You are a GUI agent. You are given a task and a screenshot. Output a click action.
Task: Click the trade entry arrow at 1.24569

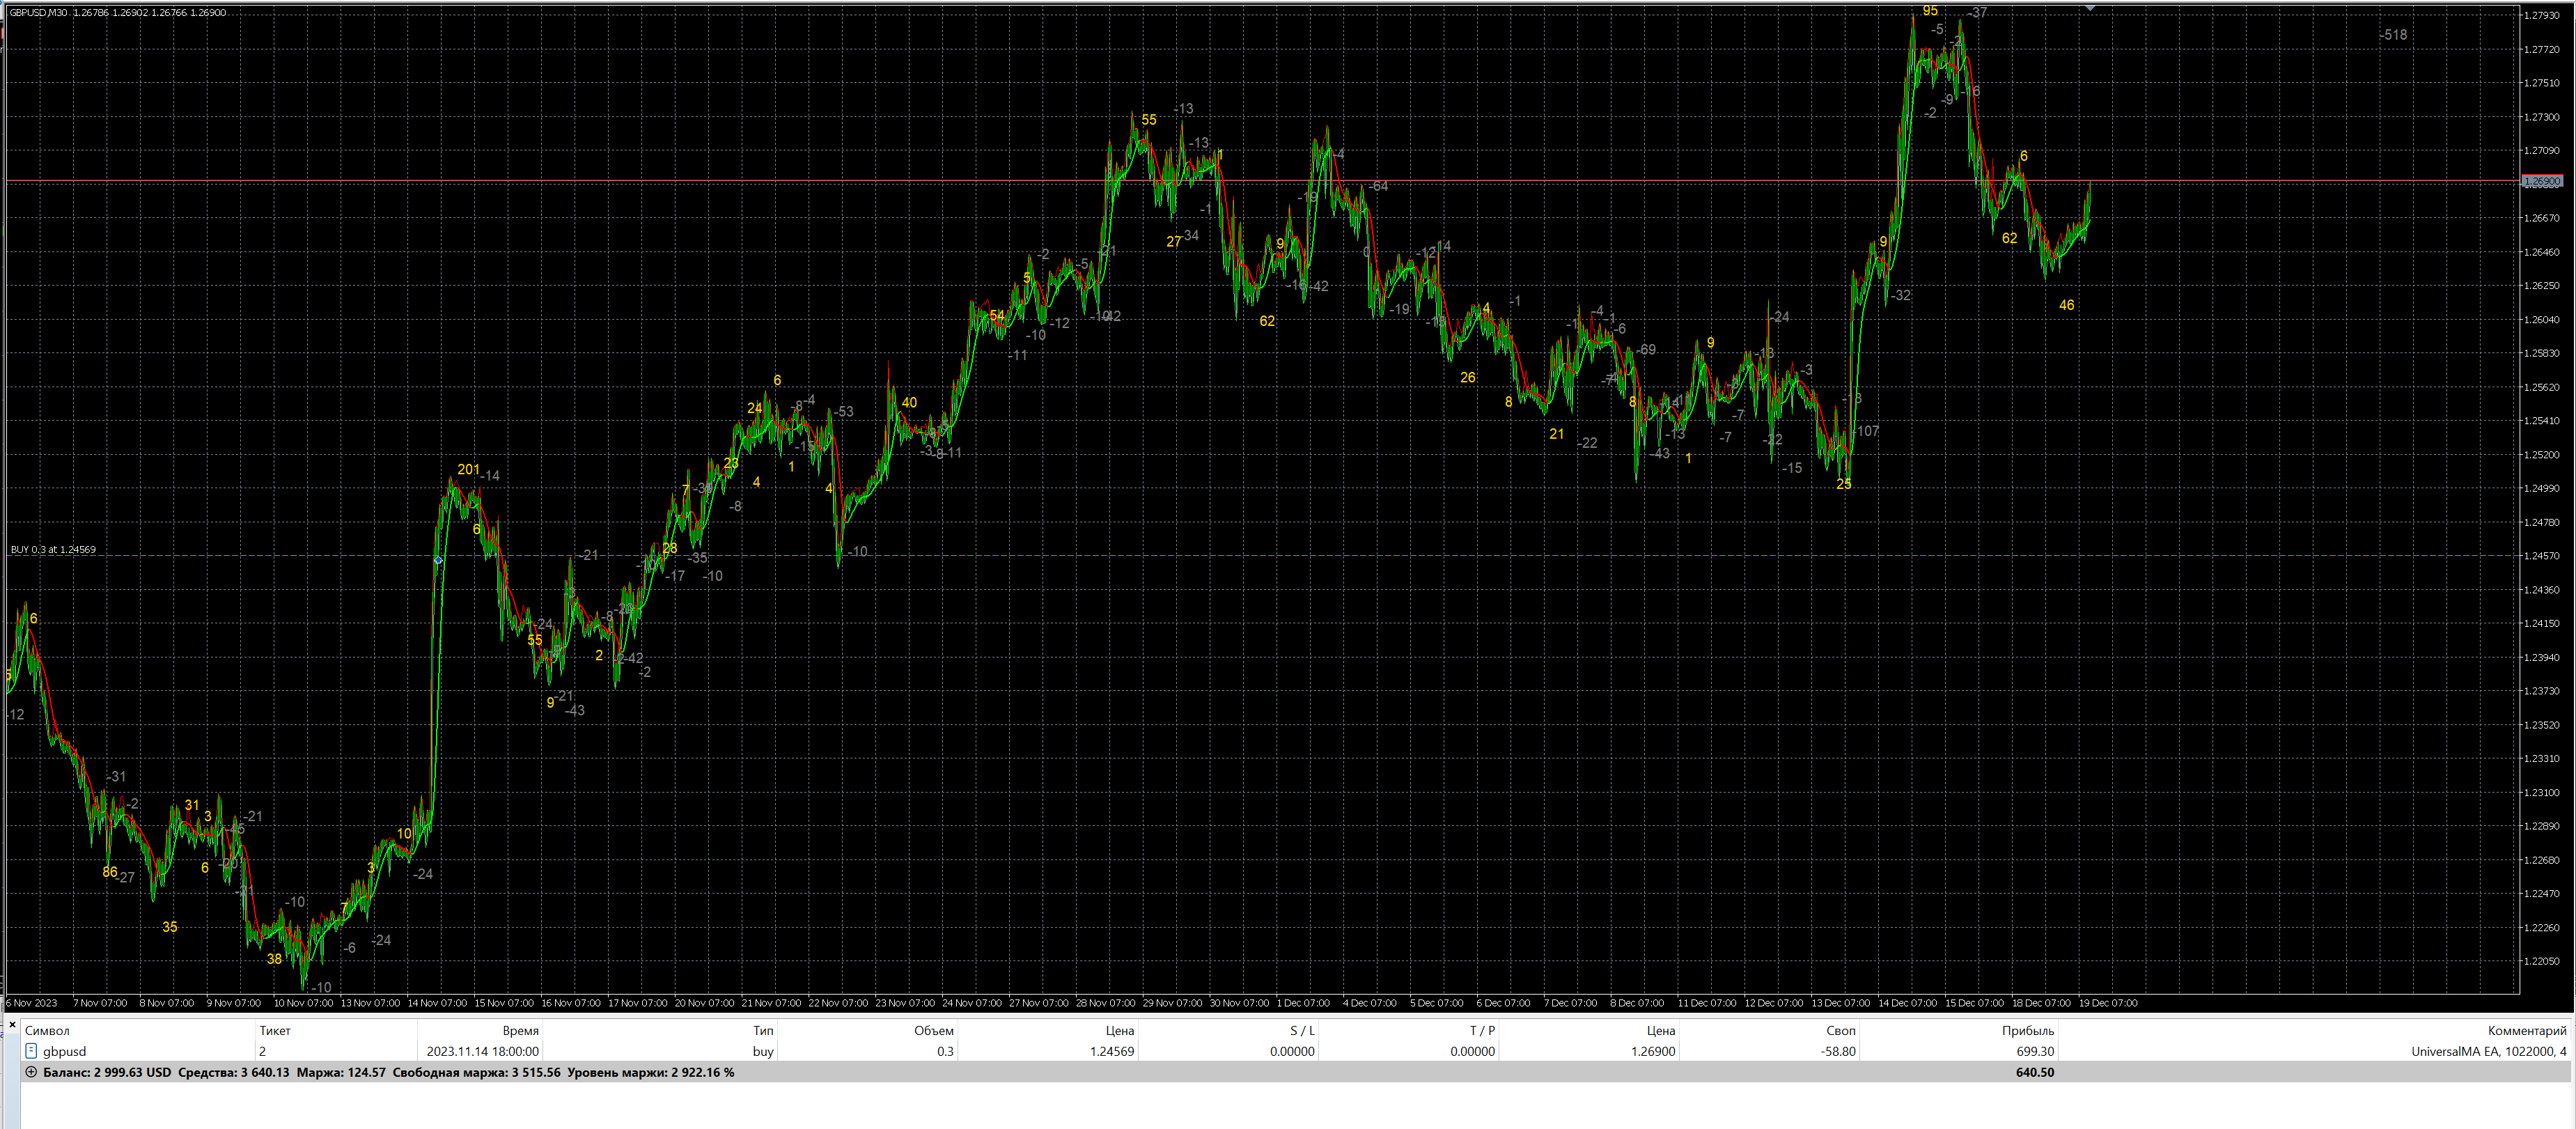(x=438, y=560)
